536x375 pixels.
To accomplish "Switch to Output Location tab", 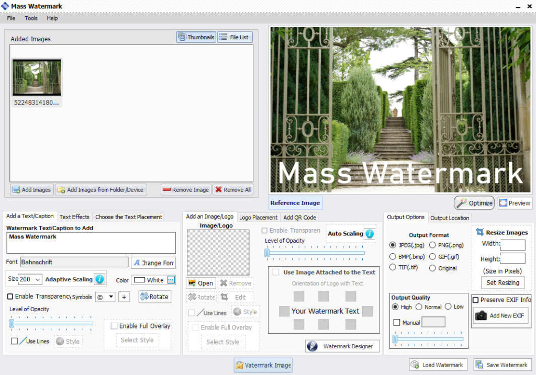I will tap(450, 218).
